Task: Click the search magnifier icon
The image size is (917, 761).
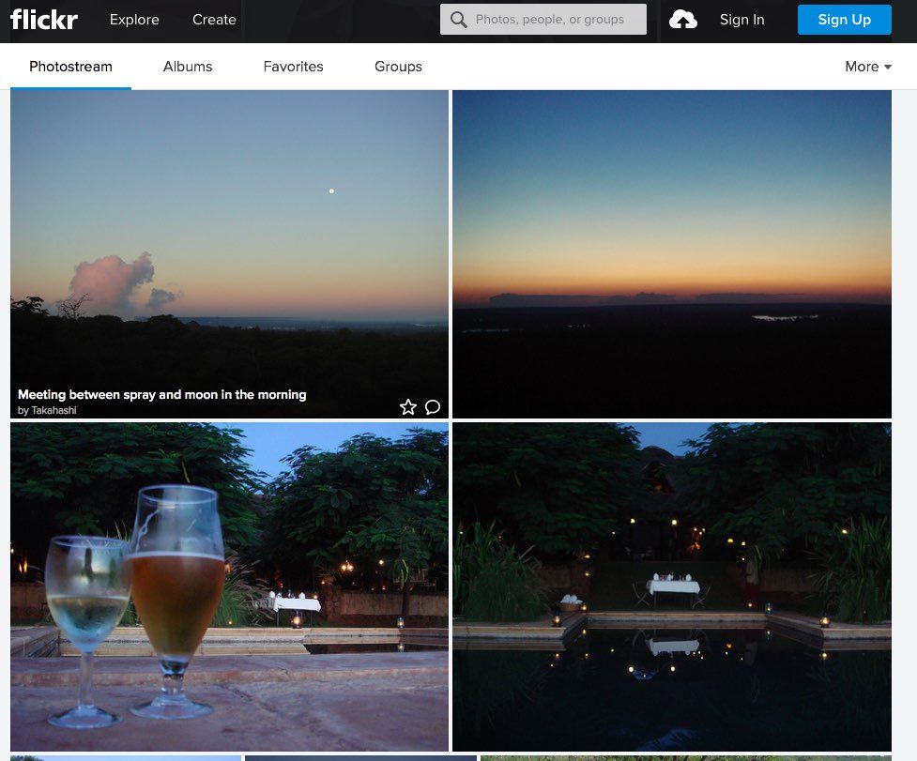Action: click(x=458, y=20)
